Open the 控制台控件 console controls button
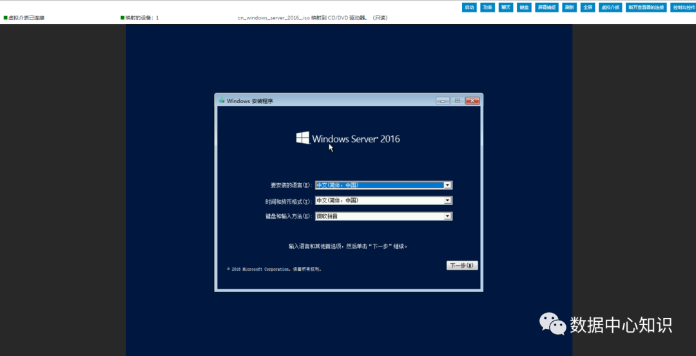Viewport: 696px width, 356px height. (684, 8)
